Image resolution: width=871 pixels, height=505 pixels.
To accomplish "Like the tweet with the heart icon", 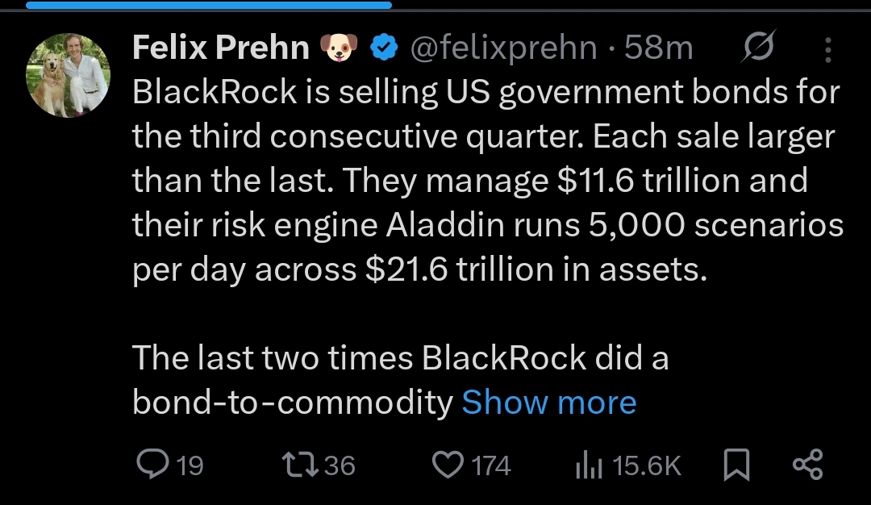I will pos(445,465).
